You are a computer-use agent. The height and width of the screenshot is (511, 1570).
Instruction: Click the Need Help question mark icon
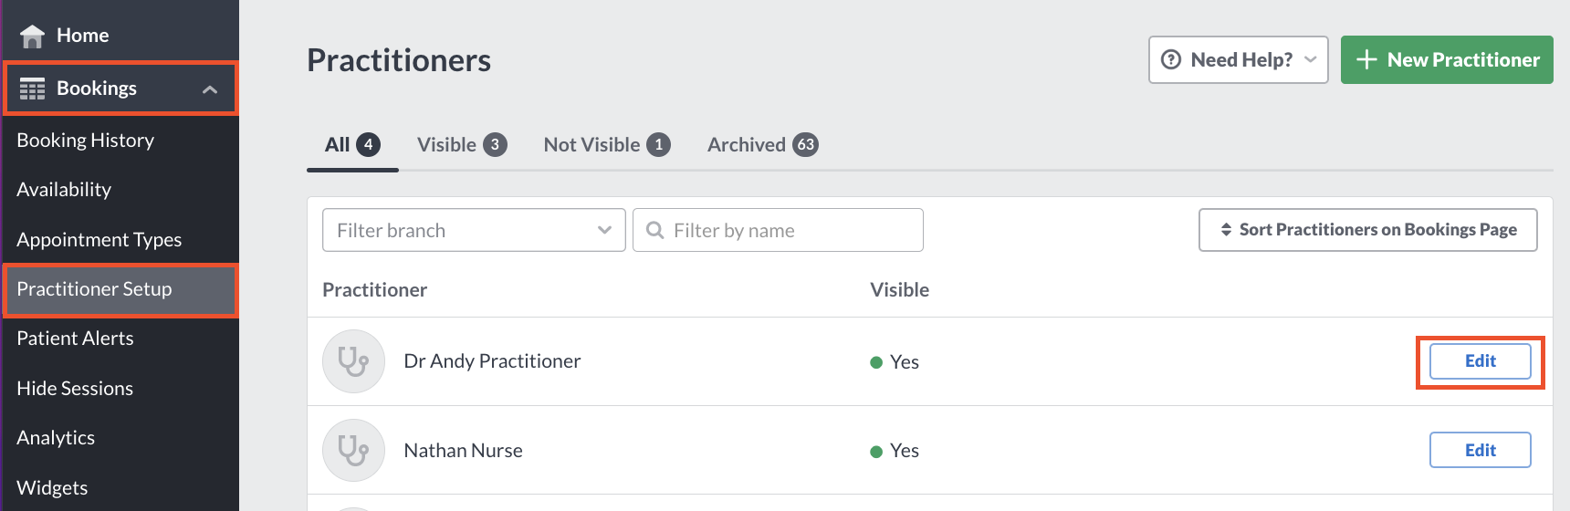[x=1171, y=59]
